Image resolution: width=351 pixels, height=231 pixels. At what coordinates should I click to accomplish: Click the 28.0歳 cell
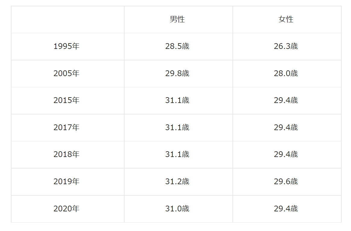tap(286, 73)
